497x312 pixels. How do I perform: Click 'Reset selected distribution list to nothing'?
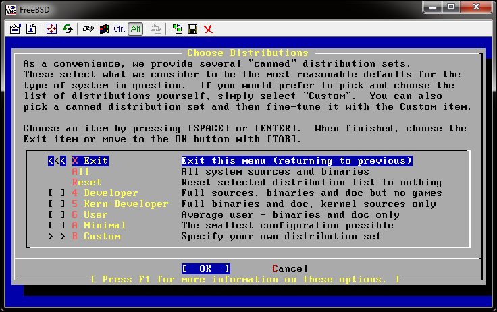[311, 182]
